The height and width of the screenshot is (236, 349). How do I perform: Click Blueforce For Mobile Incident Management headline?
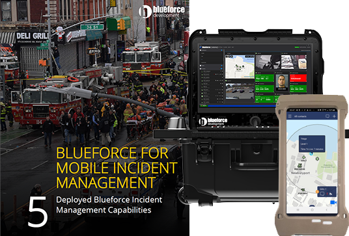pyautogui.click(x=117, y=168)
